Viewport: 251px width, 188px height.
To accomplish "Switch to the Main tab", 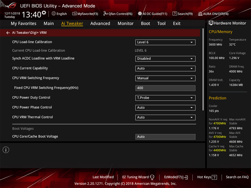I will [49, 24].
